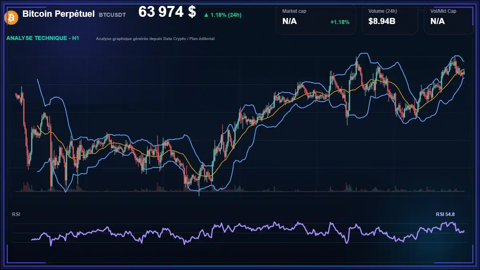
Task: Click the ANALYSE TECHNIQUE - H1 heading
Action: tap(43, 38)
